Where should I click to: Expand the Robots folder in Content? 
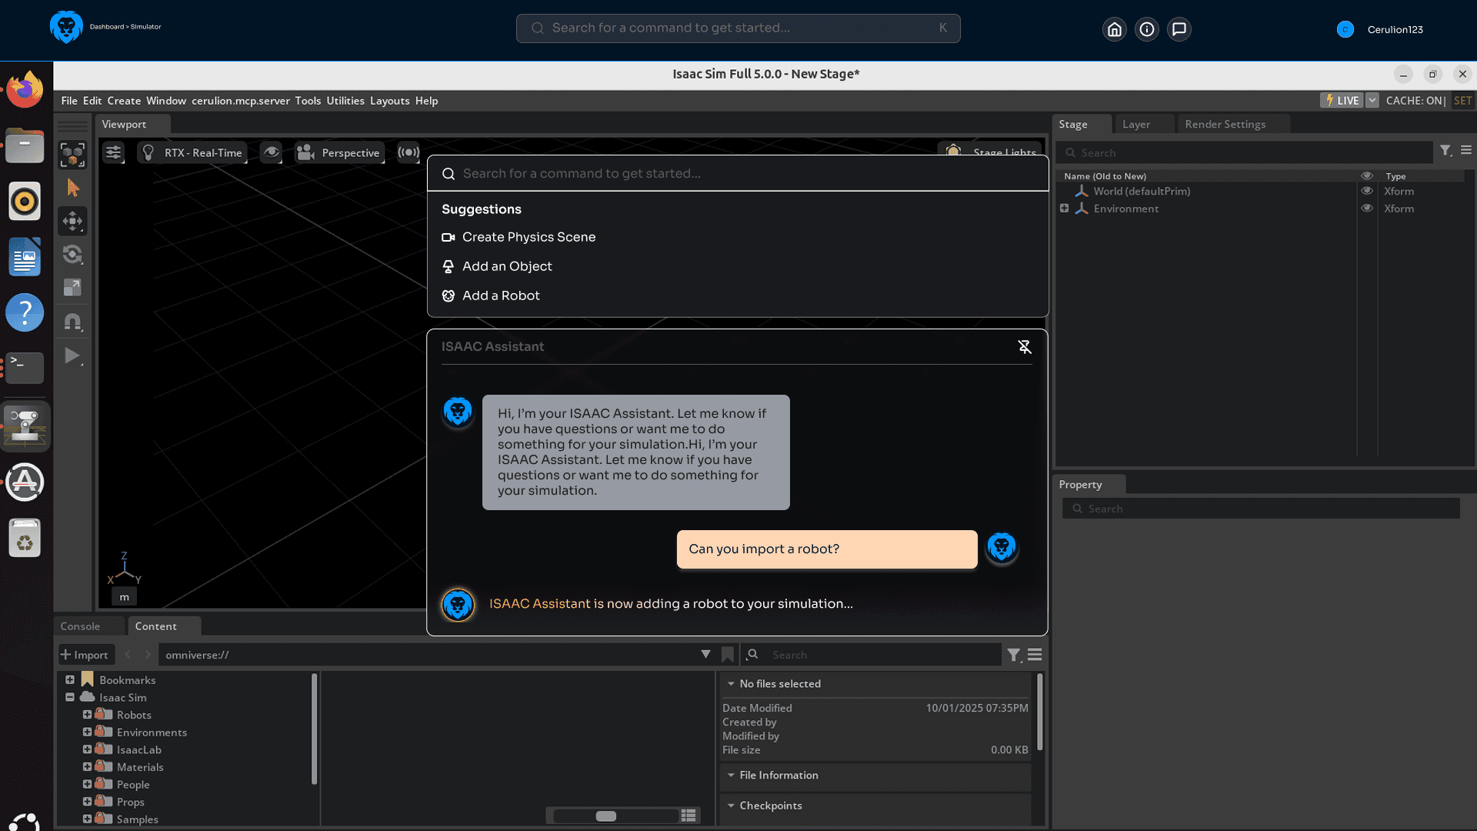87,715
